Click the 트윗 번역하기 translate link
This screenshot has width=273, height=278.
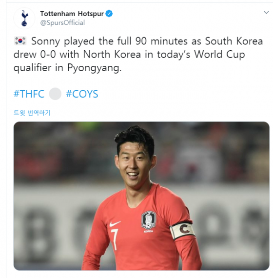[32, 113]
